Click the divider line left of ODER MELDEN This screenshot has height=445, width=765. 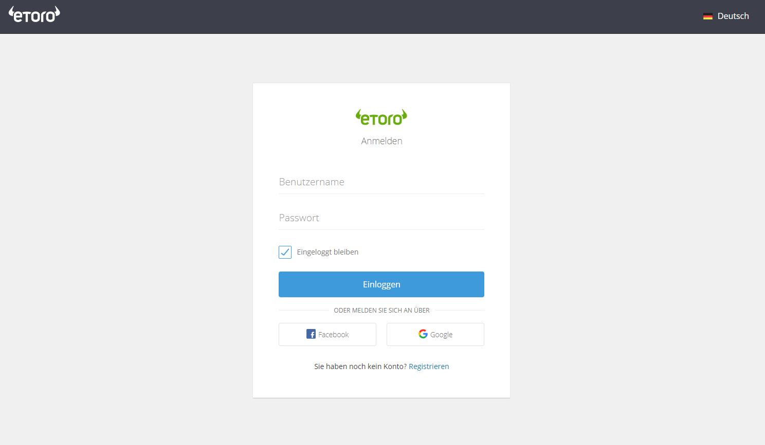tap(303, 311)
